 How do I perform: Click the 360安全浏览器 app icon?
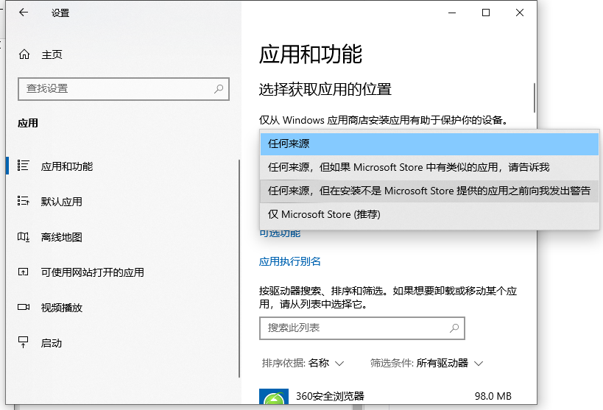pyautogui.click(x=274, y=398)
